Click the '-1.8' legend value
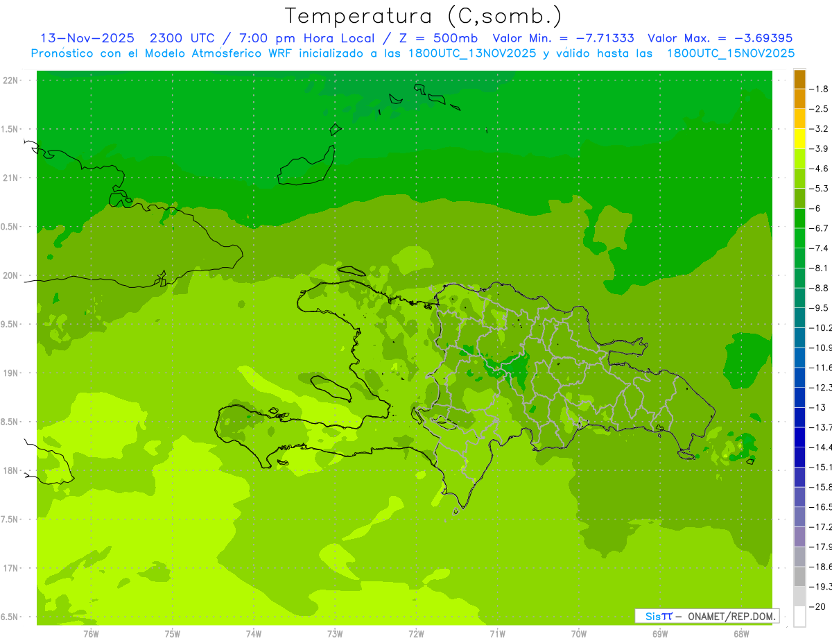The height and width of the screenshot is (643, 832). (x=820, y=89)
